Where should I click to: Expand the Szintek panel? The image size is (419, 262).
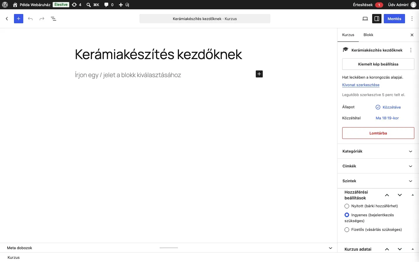378,181
